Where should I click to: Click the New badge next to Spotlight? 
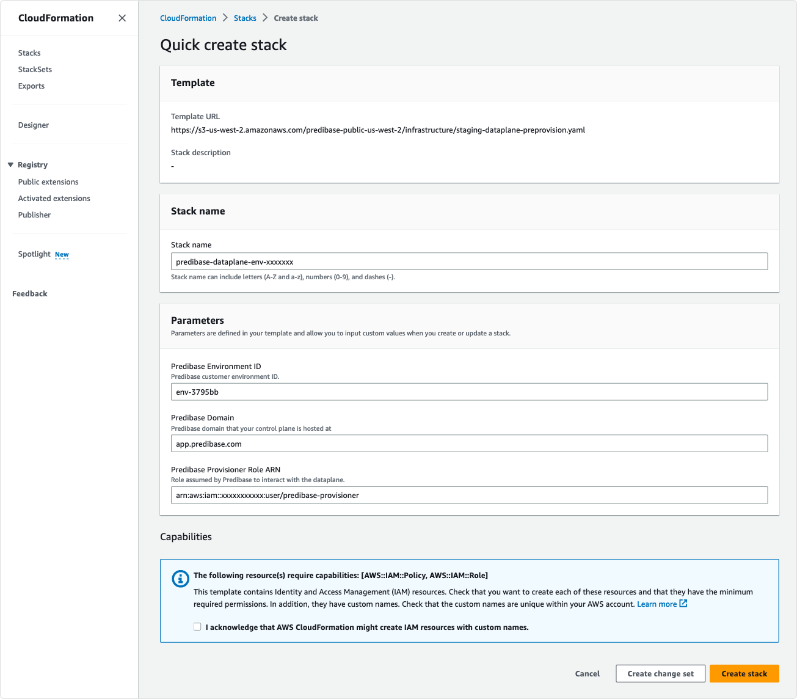62,254
